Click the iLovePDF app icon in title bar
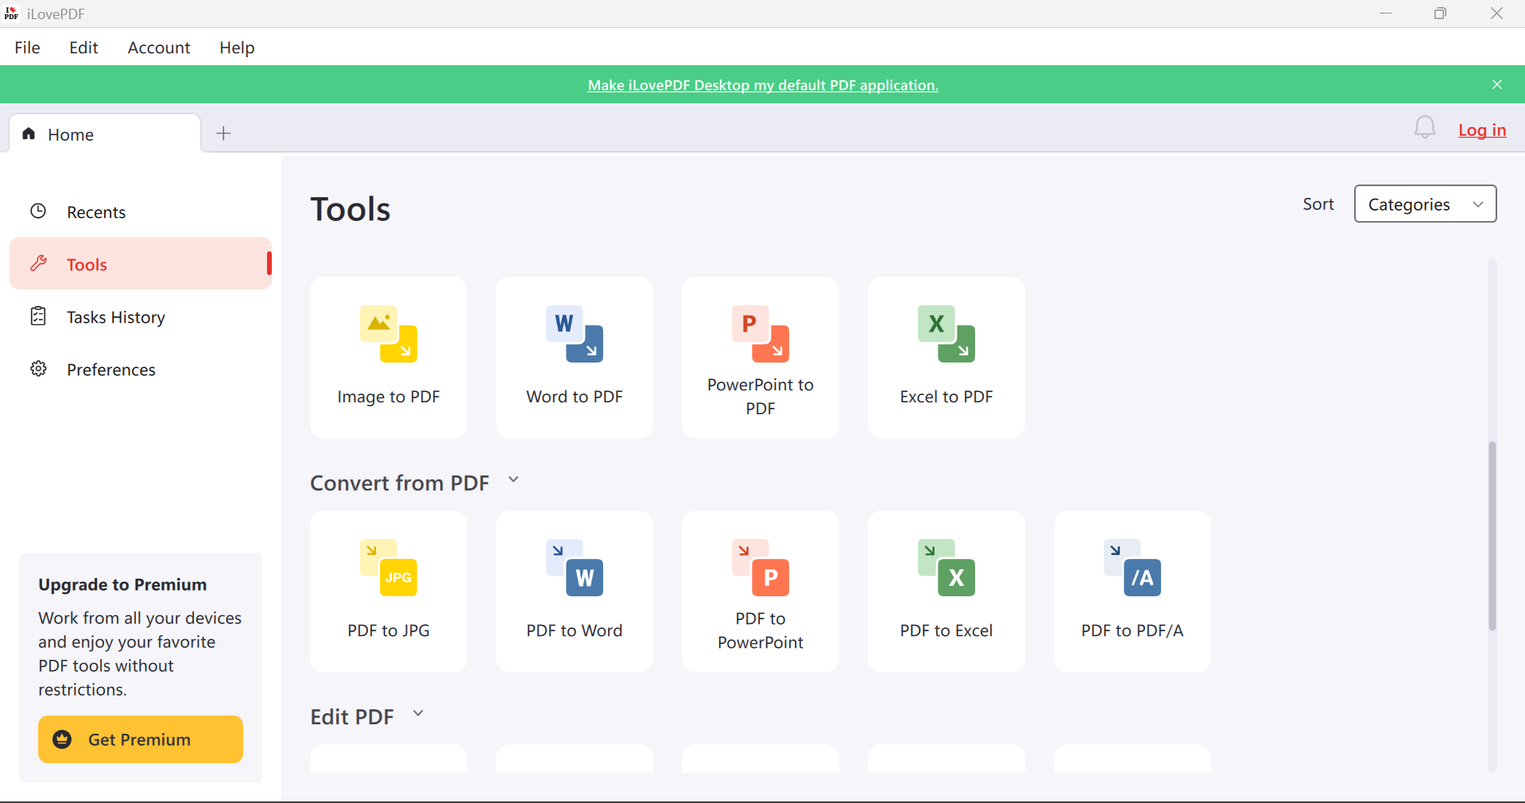The width and height of the screenshot is (1525, 803). (x=12, y=14)
